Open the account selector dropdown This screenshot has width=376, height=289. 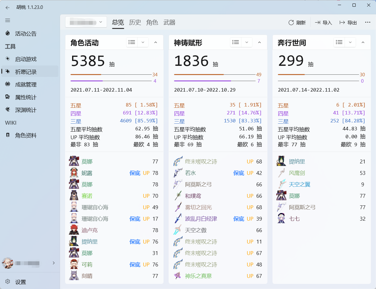click(86, 22)
